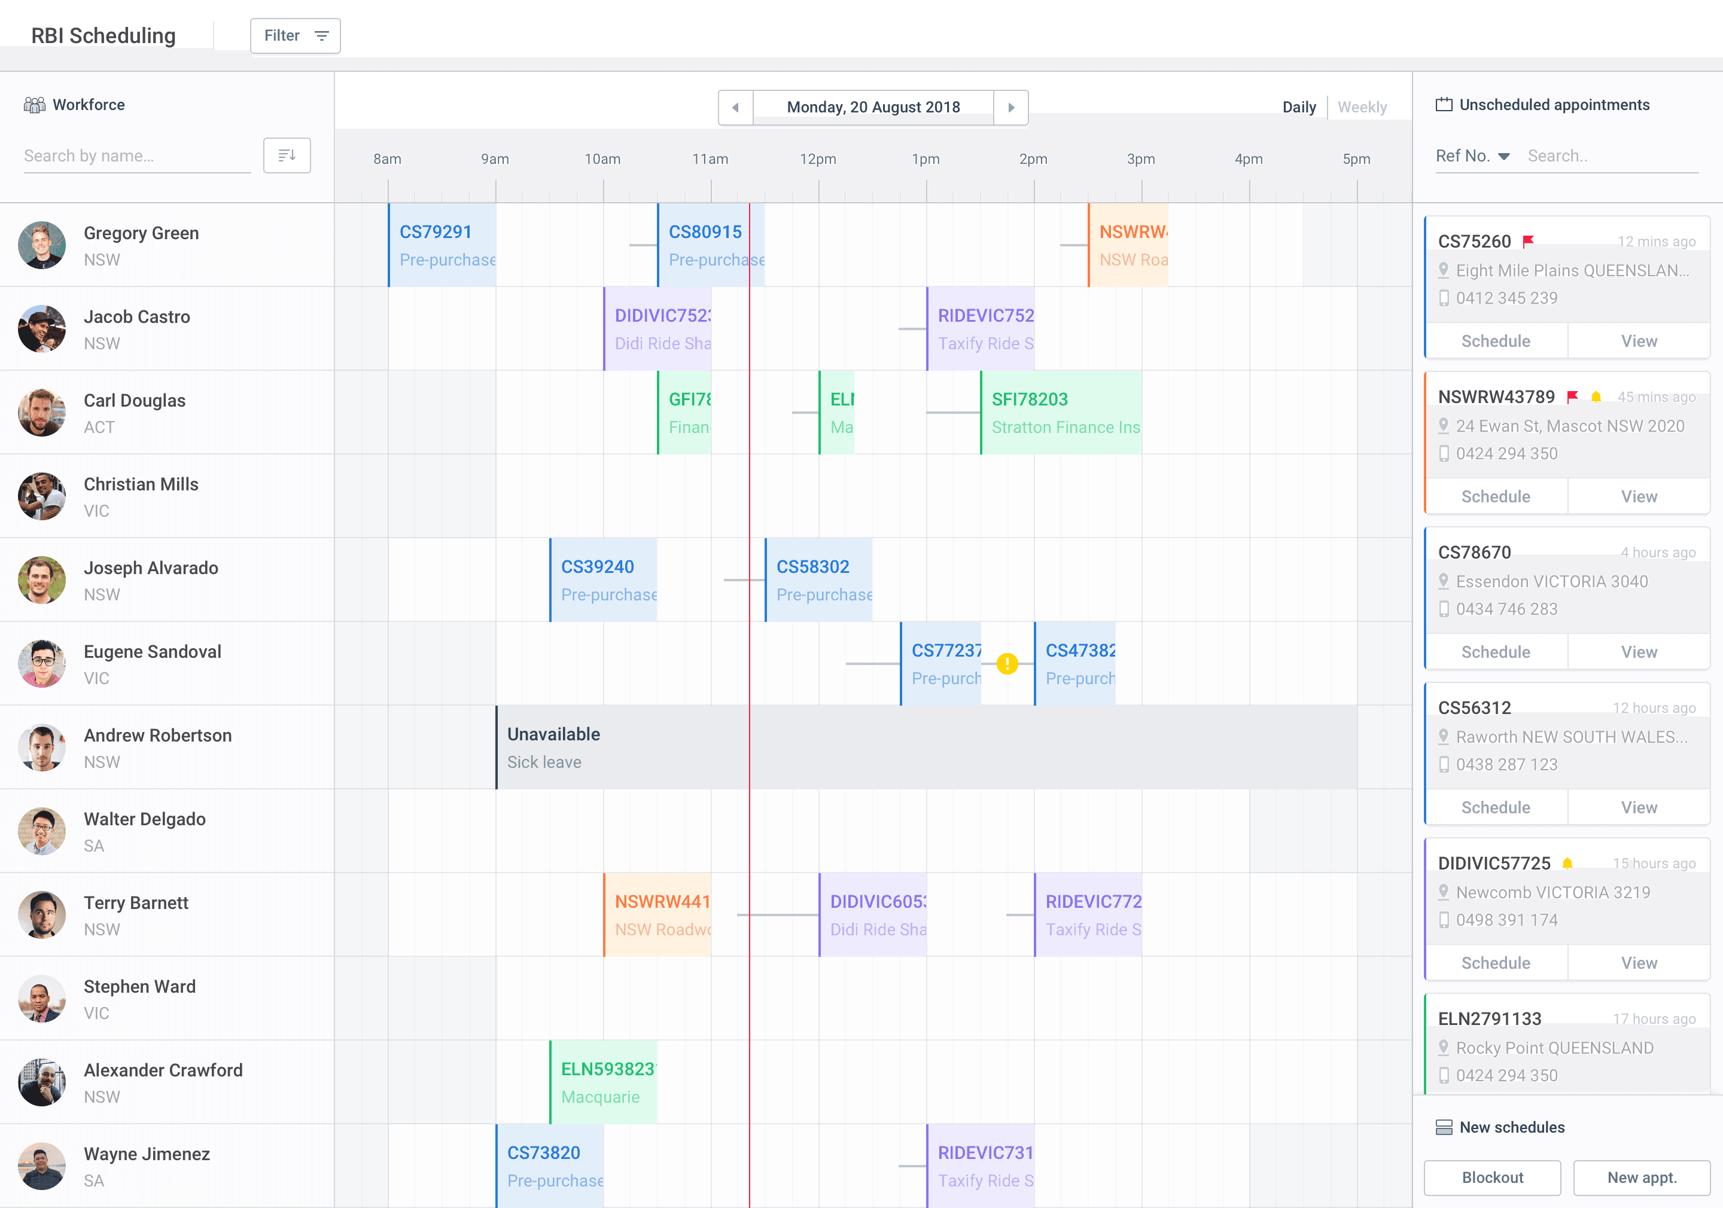Schedule the DIDIVIC57725 appointment
1723x1208 pixels.
coord(1496,963)
